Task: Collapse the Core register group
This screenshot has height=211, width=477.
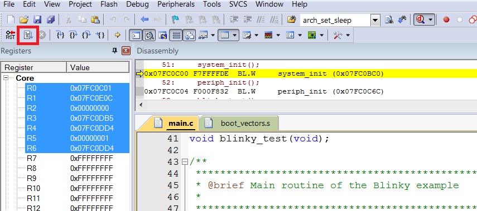Action: [6, 78]
